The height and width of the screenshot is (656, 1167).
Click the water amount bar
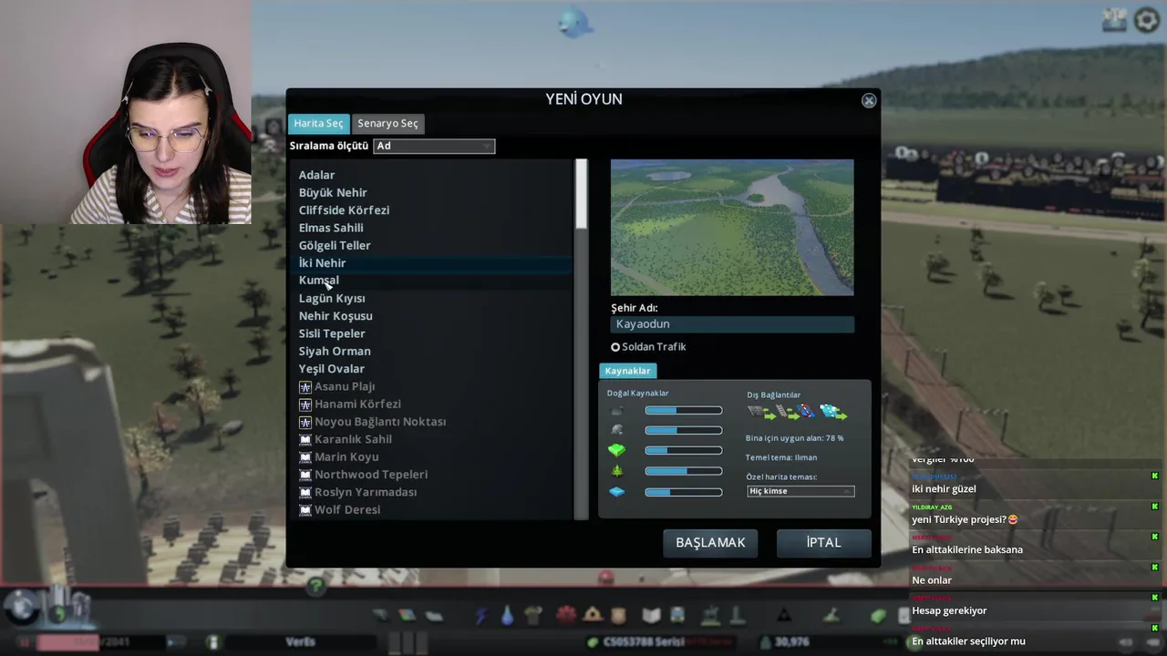[683, 492]
